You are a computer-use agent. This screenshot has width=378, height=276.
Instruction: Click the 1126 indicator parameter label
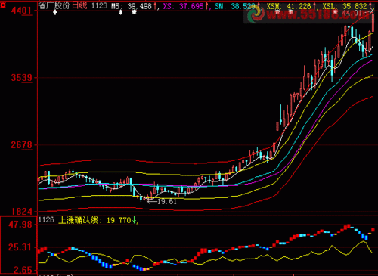(x=46, y=220)
